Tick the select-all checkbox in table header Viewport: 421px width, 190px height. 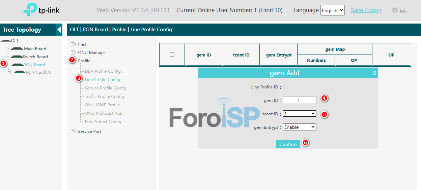(x=172, y=55)
